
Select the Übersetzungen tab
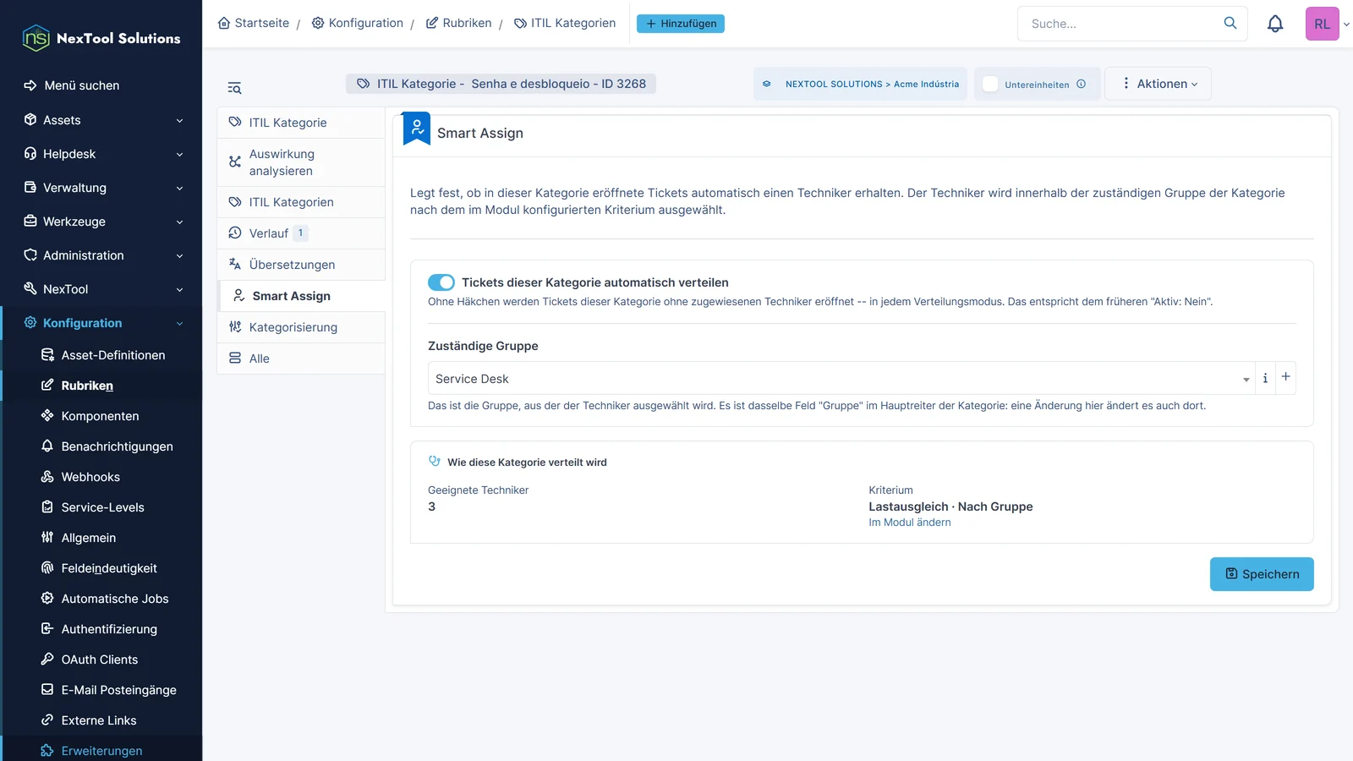(301, 265)
